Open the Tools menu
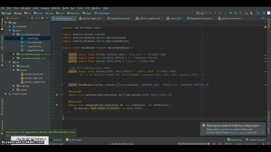 80,8
